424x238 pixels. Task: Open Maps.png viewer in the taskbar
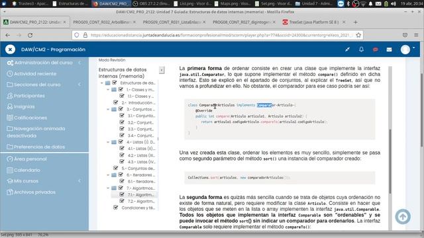coord(233,4)
